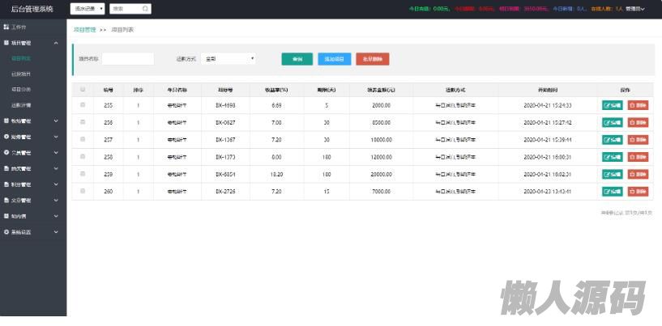Click the 项目列表 breadcrumb text
The width and height of the screenshot is (662, 326).
pos(122,29)
